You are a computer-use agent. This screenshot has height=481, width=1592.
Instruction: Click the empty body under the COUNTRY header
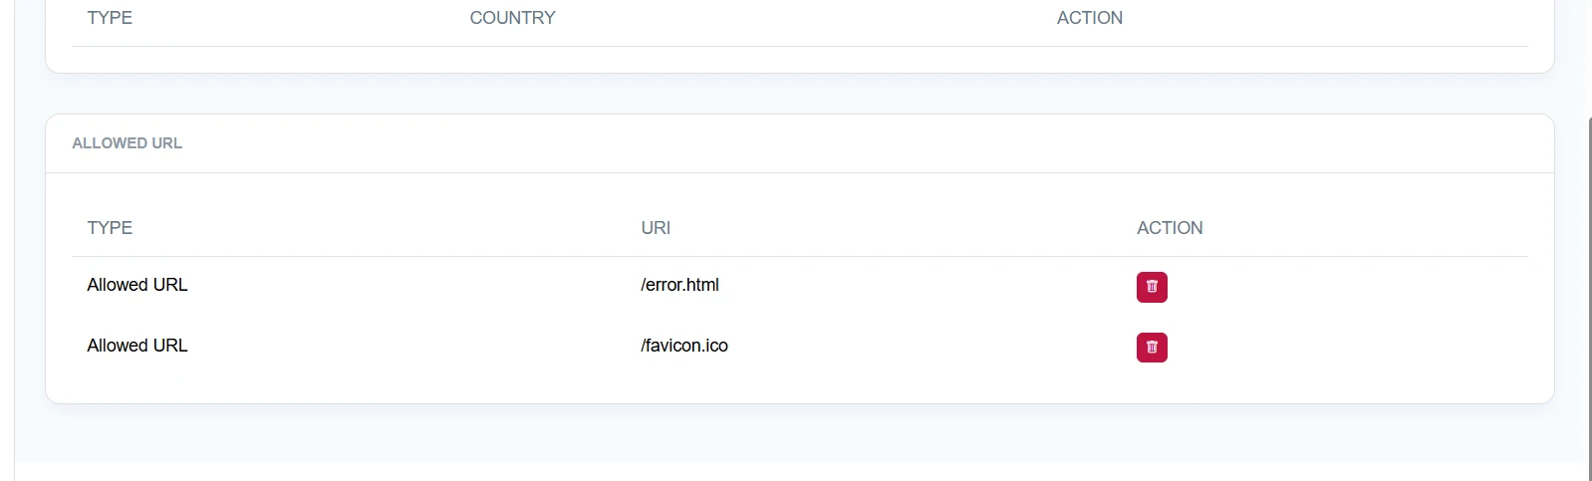point(512,59)
